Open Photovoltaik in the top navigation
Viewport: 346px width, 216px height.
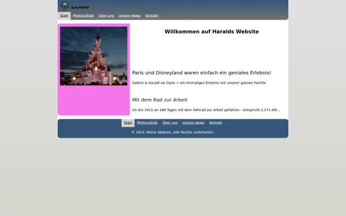click(x=84, y=16)
